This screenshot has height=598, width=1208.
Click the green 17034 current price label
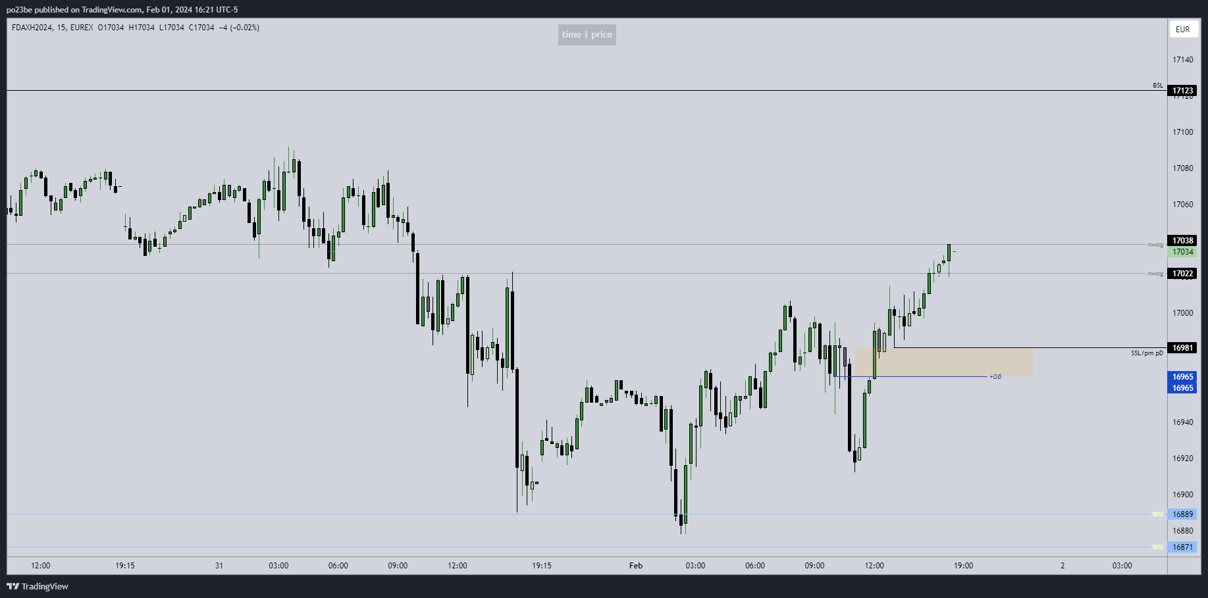(x=1182, y=252)
